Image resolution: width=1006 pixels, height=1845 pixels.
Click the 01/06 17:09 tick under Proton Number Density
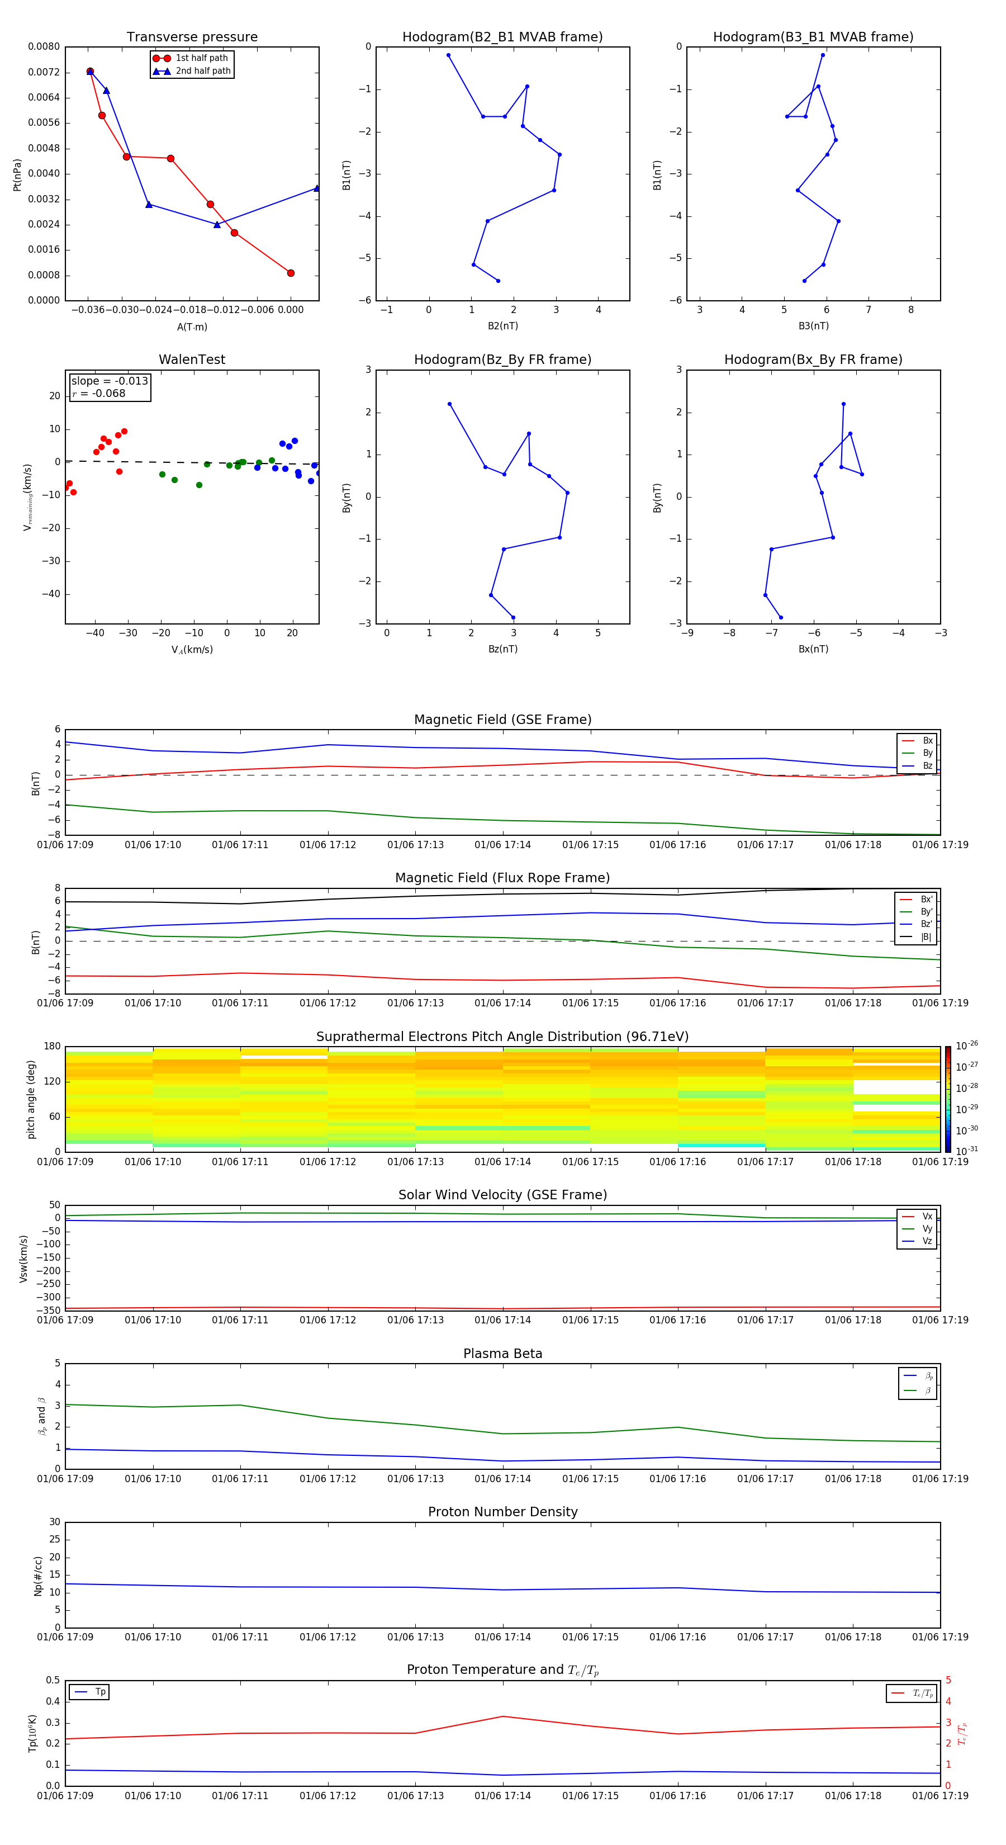(65, 1636)
